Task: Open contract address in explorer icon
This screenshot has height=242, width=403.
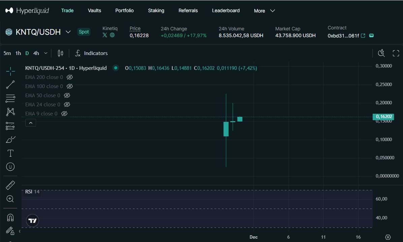Action: pos(363,35)
